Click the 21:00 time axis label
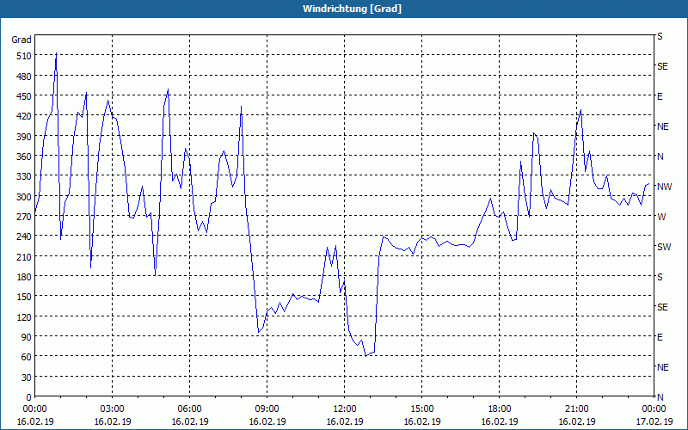 576,409
